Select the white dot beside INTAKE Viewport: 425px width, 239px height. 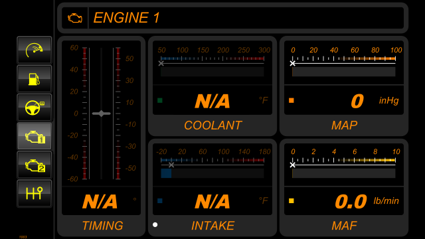click(x=155, y=224)
